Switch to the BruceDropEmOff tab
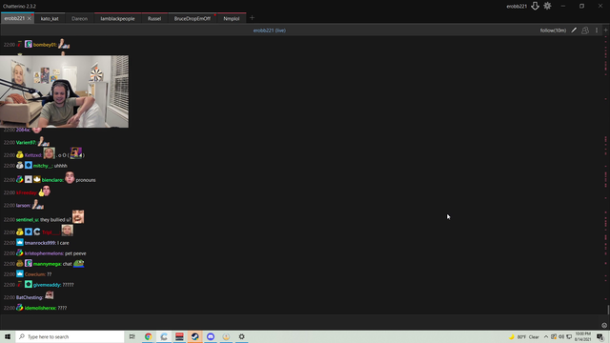 click(x=193, y=18)
